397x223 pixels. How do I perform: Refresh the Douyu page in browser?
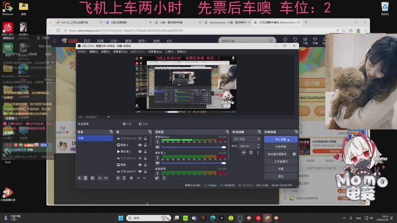(58, 30)
